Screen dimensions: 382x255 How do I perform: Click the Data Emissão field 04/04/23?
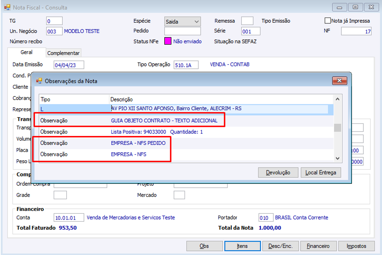pos(69,65)
